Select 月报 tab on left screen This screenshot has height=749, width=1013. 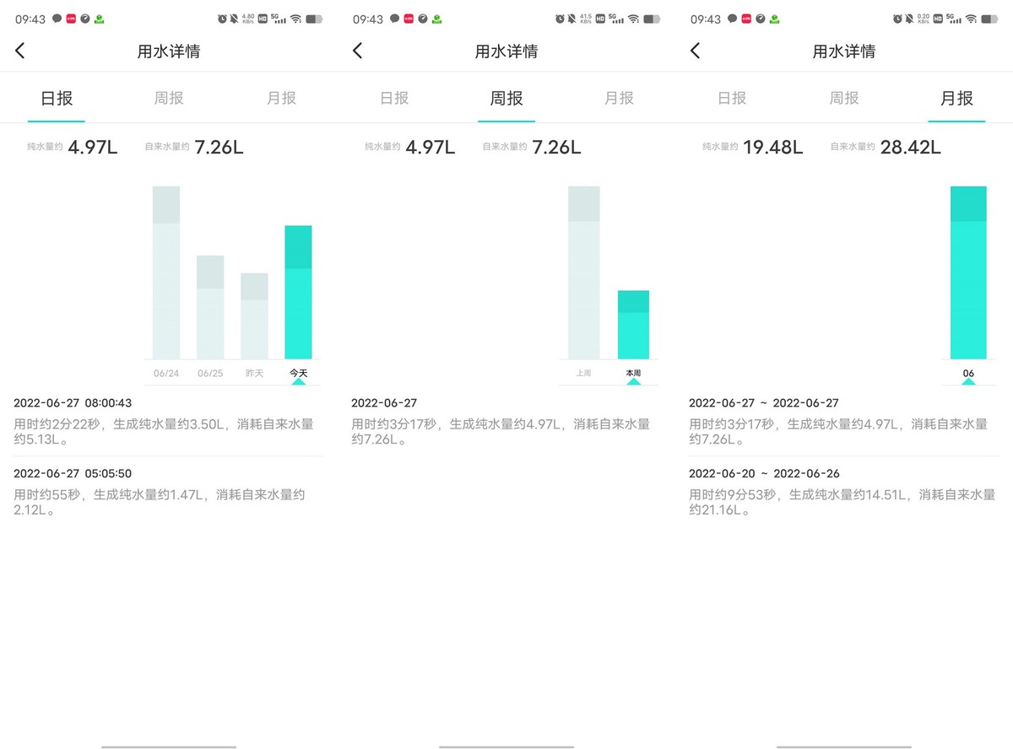coord(281,98)
